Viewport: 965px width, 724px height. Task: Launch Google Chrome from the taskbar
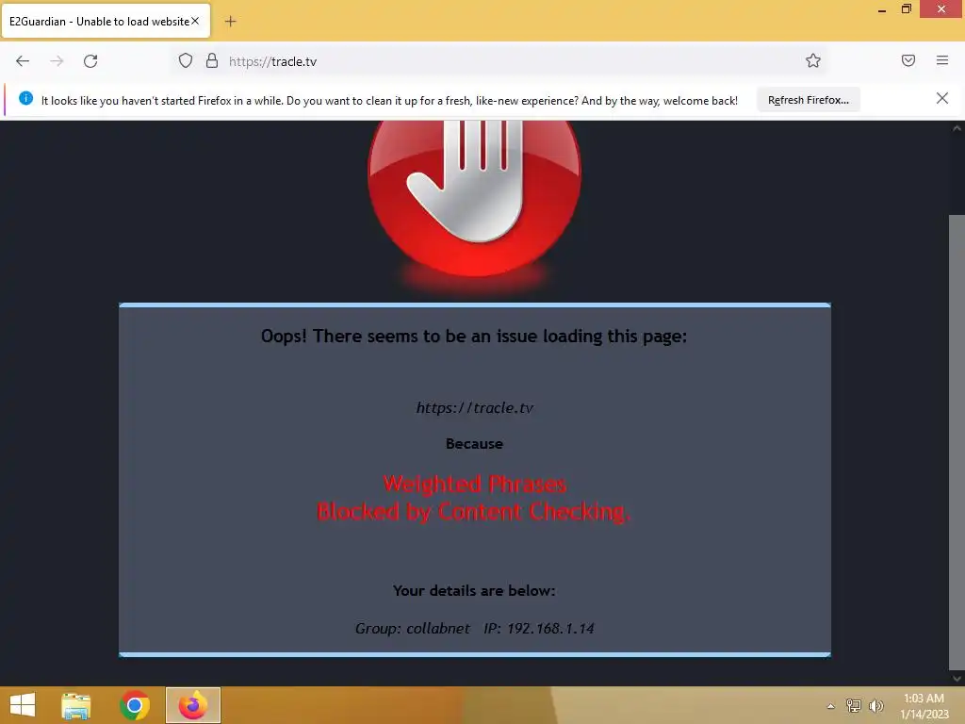135,705
